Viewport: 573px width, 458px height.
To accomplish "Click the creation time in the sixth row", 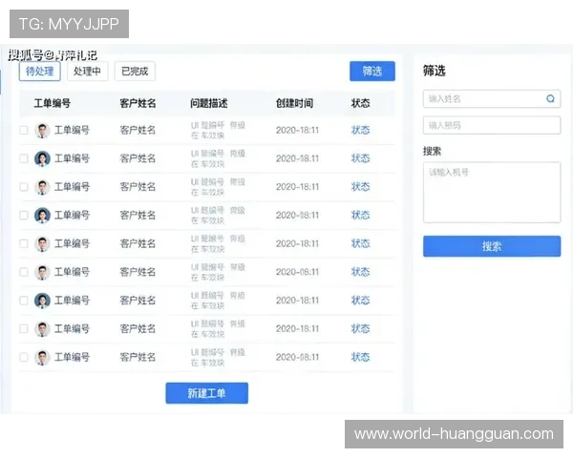I will click(x=297, y=272).
